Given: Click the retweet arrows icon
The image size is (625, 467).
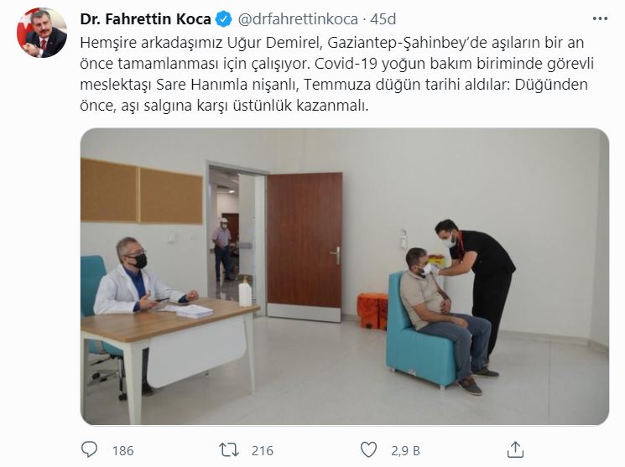Looking at the screenshot, I should tap(229, 450).
